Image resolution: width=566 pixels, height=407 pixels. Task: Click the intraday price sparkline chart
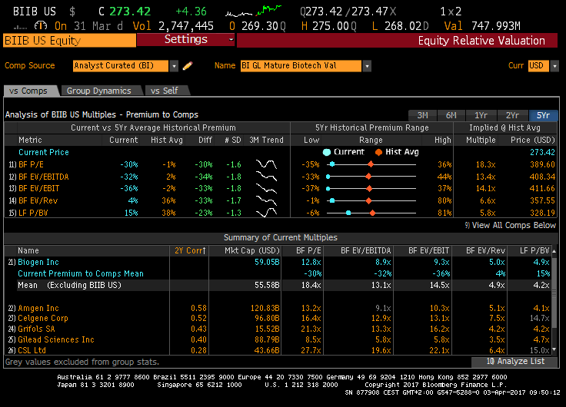tap(254, 12)
